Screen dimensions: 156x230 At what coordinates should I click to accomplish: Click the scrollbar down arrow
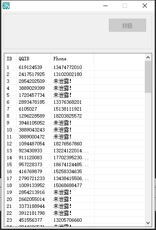[x=148, y=223]
